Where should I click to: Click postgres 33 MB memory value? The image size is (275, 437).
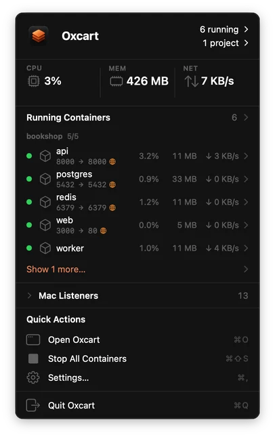tap(184, 179)
